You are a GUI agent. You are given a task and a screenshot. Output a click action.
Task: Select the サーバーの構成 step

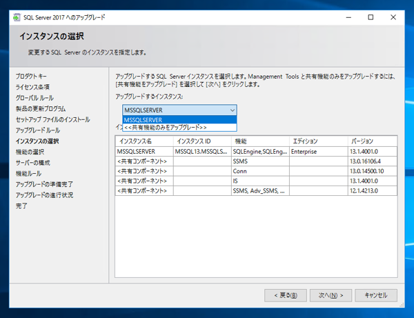click(x=32, y=163)
